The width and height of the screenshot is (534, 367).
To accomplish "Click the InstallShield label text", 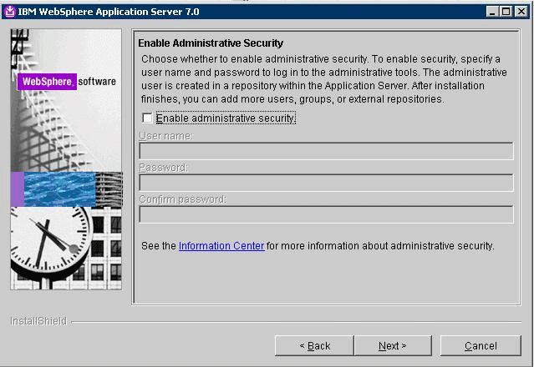I will (x=38, y=321).
